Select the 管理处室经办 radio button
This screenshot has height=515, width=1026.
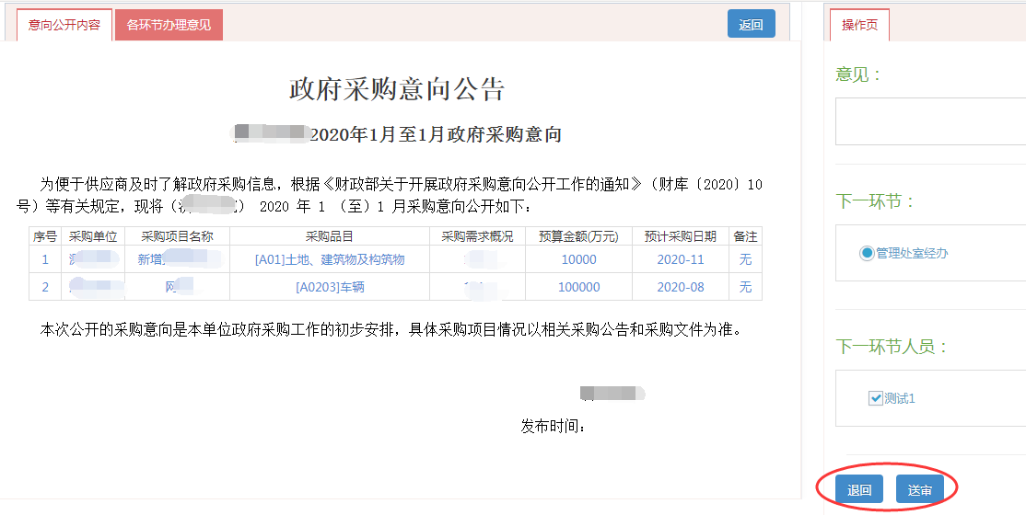click(867, 253)
